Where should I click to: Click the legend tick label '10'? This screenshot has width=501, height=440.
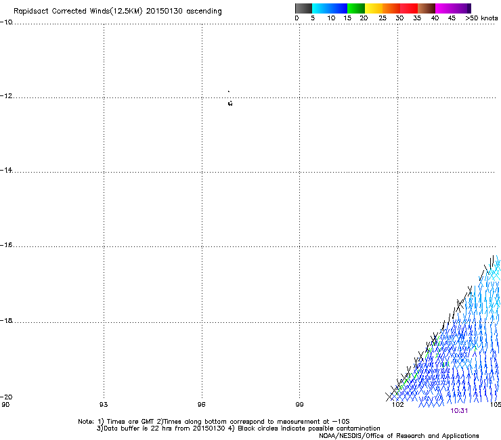(x=331, y=18)
